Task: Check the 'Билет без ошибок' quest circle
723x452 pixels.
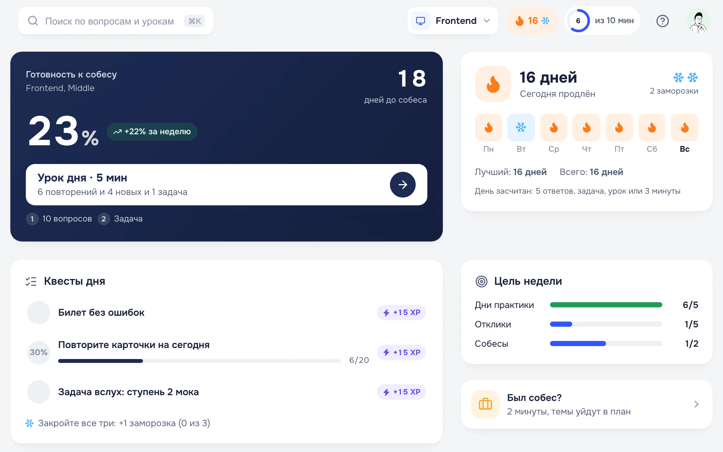Action: [39, 313]
